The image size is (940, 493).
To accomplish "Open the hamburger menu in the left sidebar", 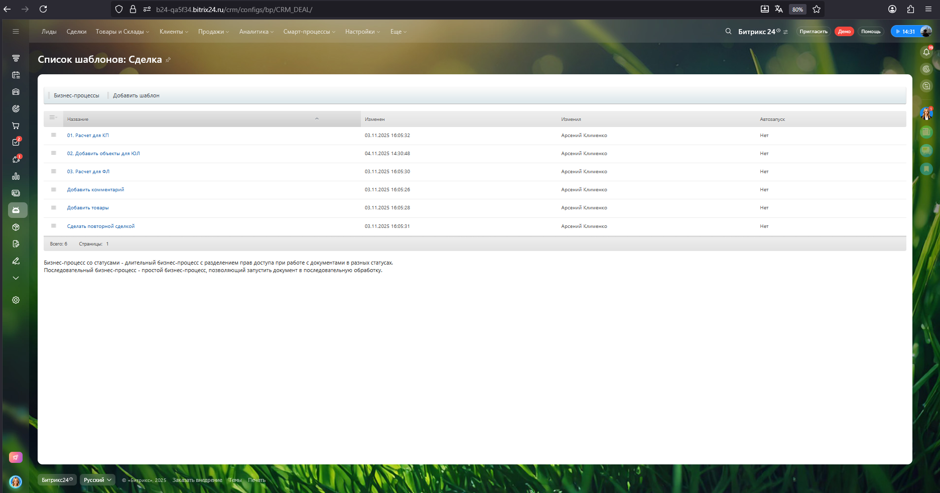I will click(16, 32).
